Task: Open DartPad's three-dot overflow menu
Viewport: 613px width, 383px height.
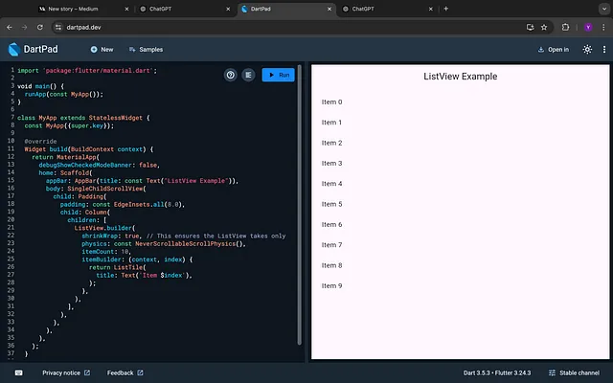Action: pyautogui.click(x=604, y=49)
